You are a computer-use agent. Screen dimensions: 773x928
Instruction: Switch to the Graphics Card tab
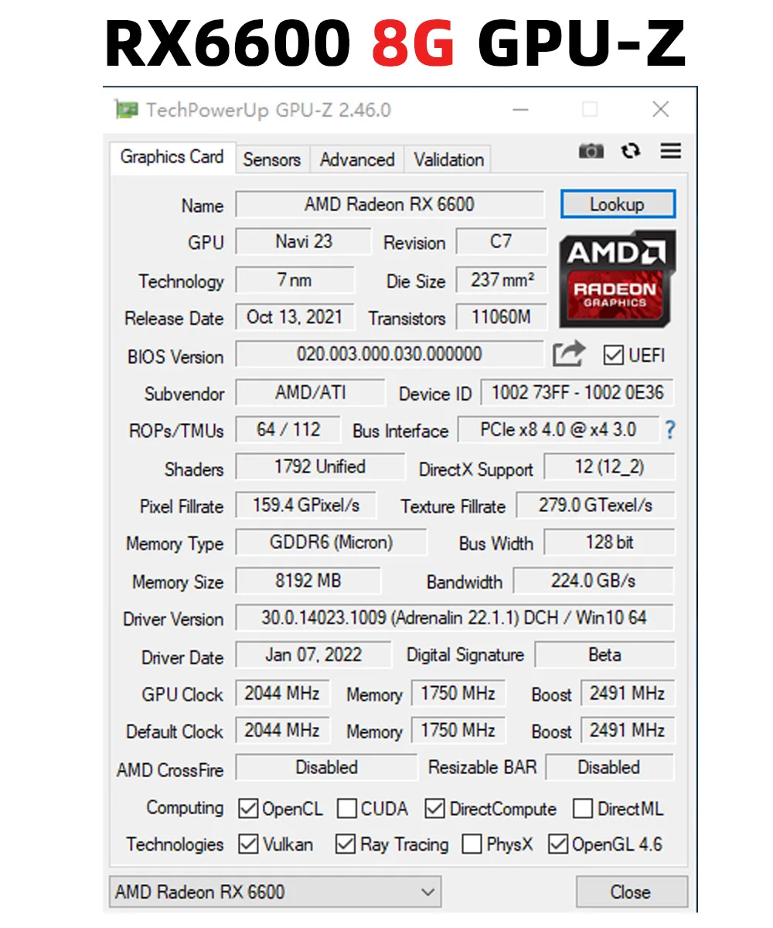(x=172, y=157)
